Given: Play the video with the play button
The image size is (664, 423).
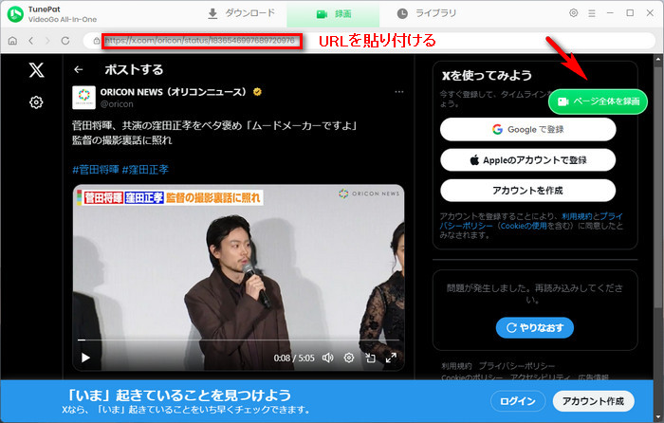Looking at the screenshot, I should point(85,358).
